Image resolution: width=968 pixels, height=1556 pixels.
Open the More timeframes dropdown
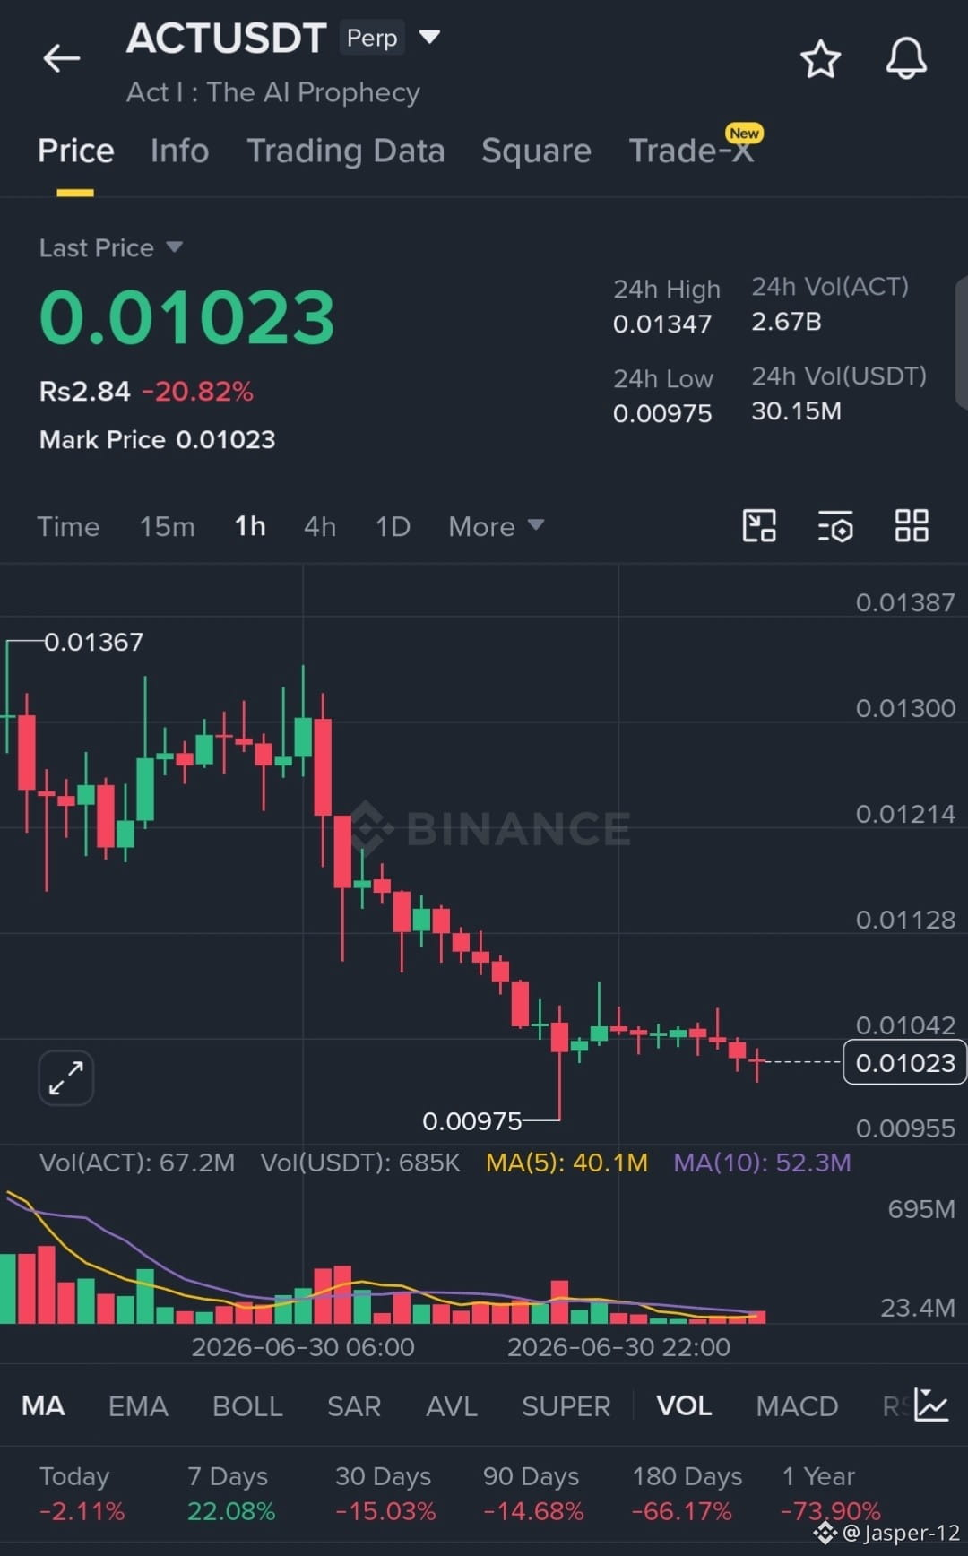pyautogui.click(x=496, y=526)
